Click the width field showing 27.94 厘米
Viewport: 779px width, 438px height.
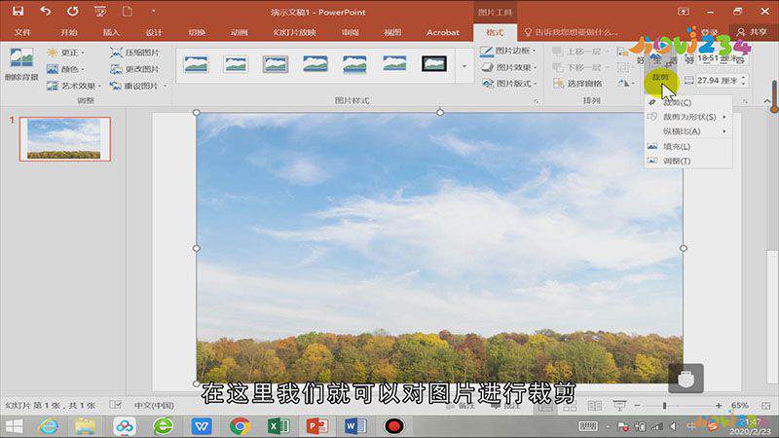pyautogui.click(x=718, y=80)
